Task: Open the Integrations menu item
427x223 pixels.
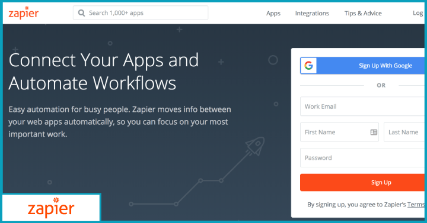Action: pos(312,14)
